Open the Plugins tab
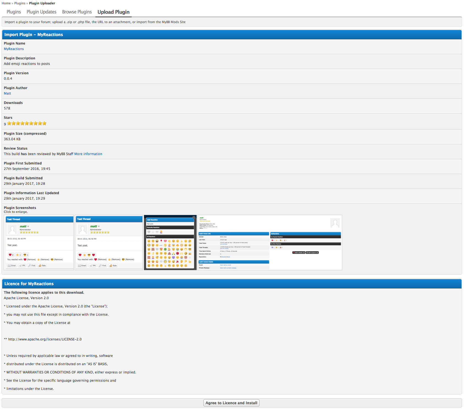The height and width of the screenshot is (410, 464). click(x=14, y=12)
